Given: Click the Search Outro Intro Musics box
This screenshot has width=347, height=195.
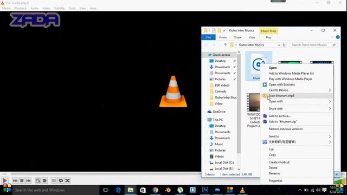Looking at the screenshot, I should coord(313,45).
